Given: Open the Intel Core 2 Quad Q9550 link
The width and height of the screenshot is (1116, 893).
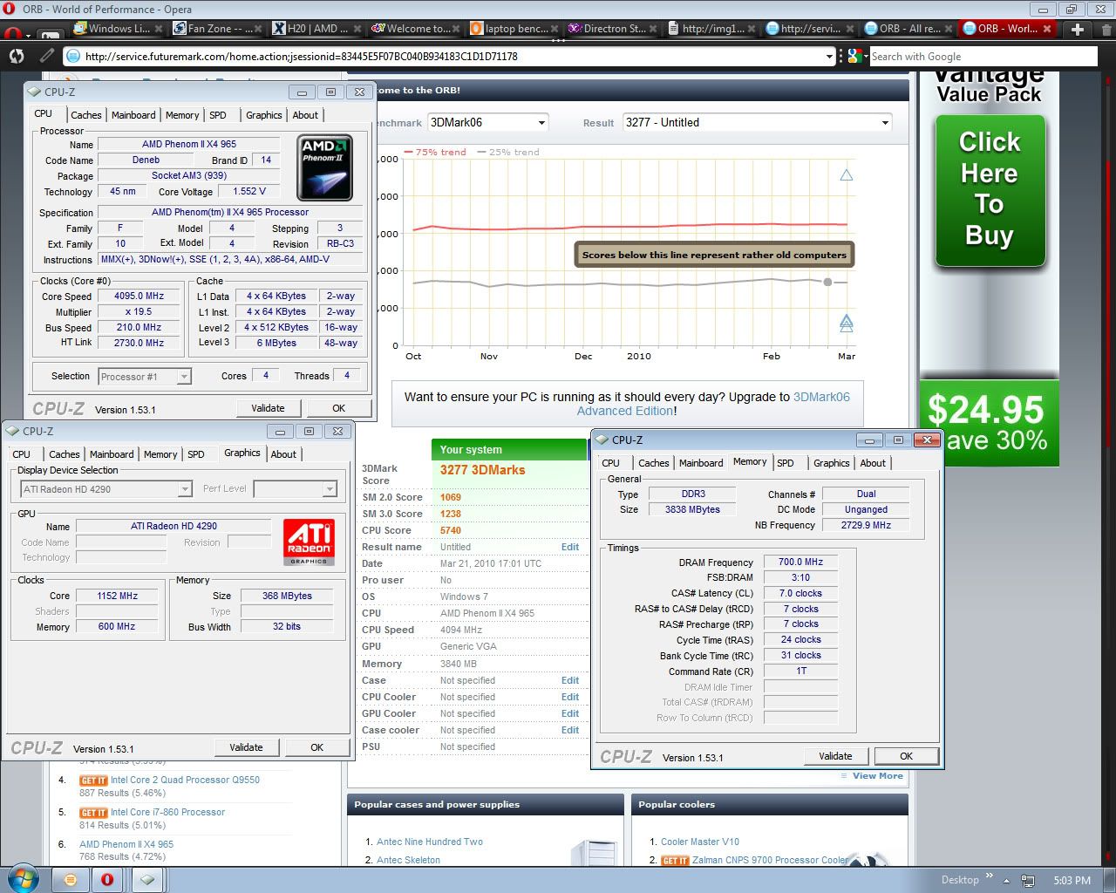Looking at the screenshot, I should click(x=185, y=780).
